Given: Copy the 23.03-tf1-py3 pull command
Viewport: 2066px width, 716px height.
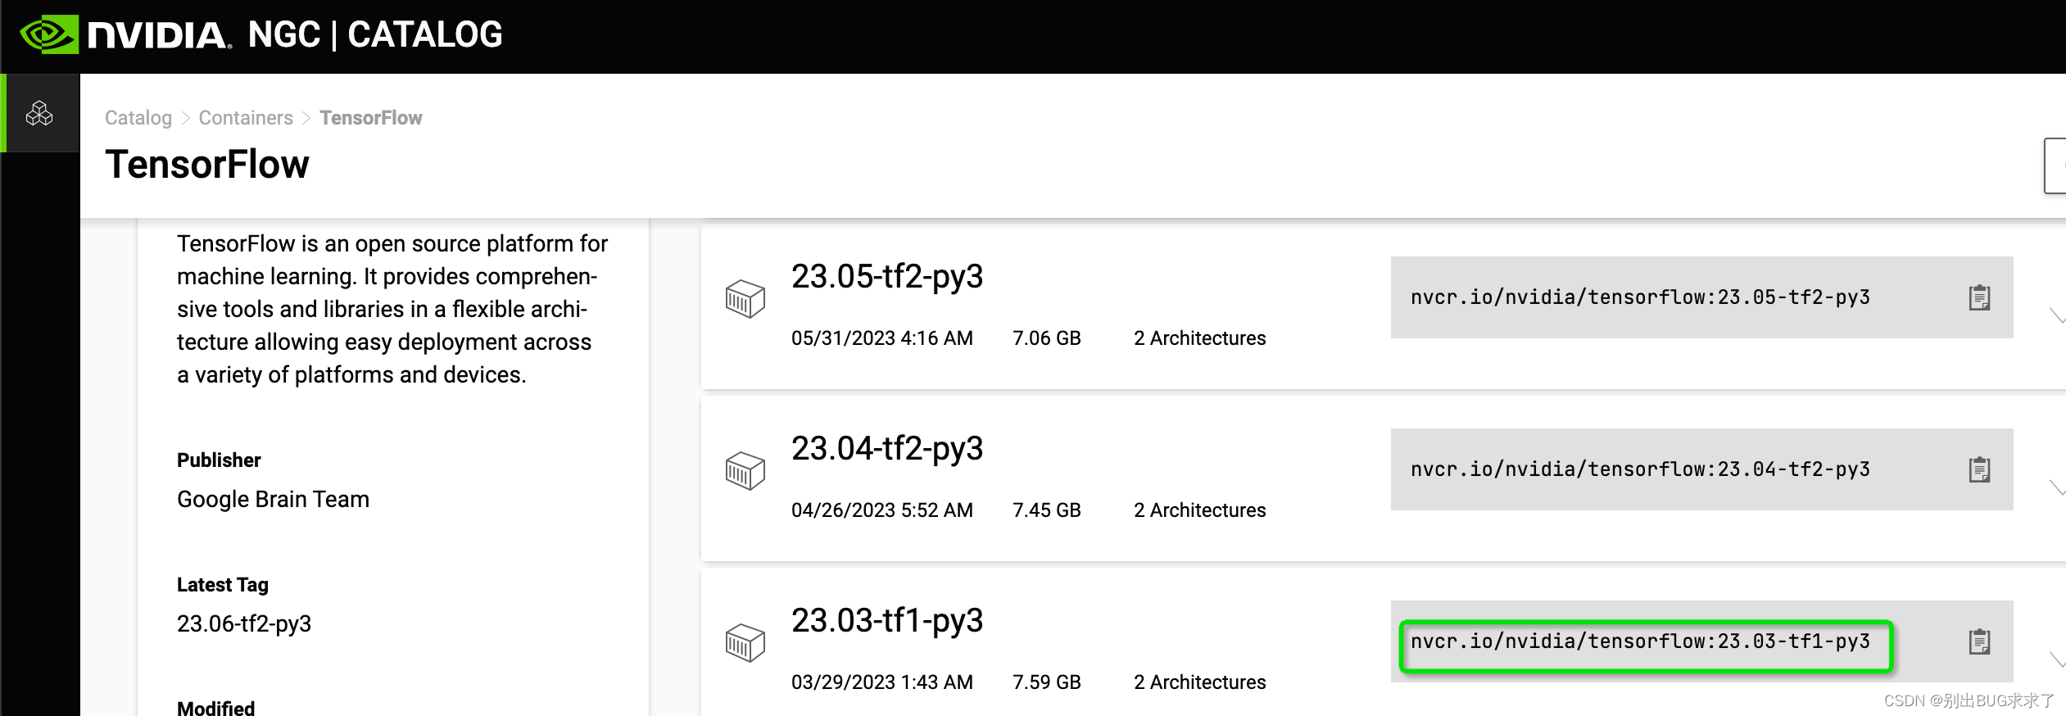Looking at the screenshot, I should (x=1982, y=641).
